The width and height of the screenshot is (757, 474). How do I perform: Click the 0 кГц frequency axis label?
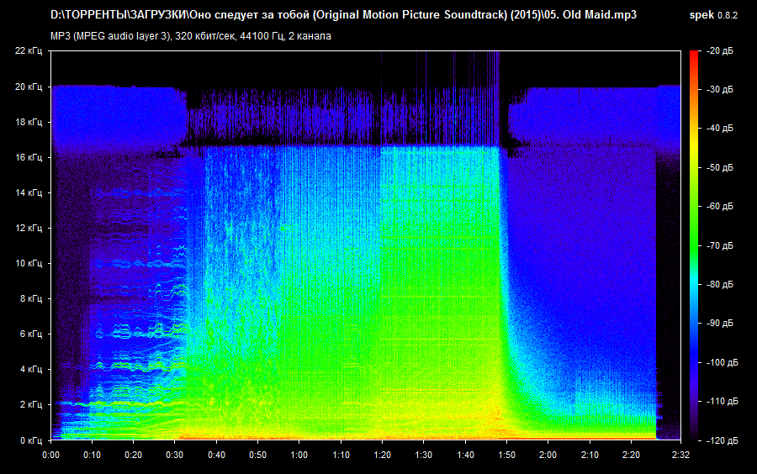(30, 440)
